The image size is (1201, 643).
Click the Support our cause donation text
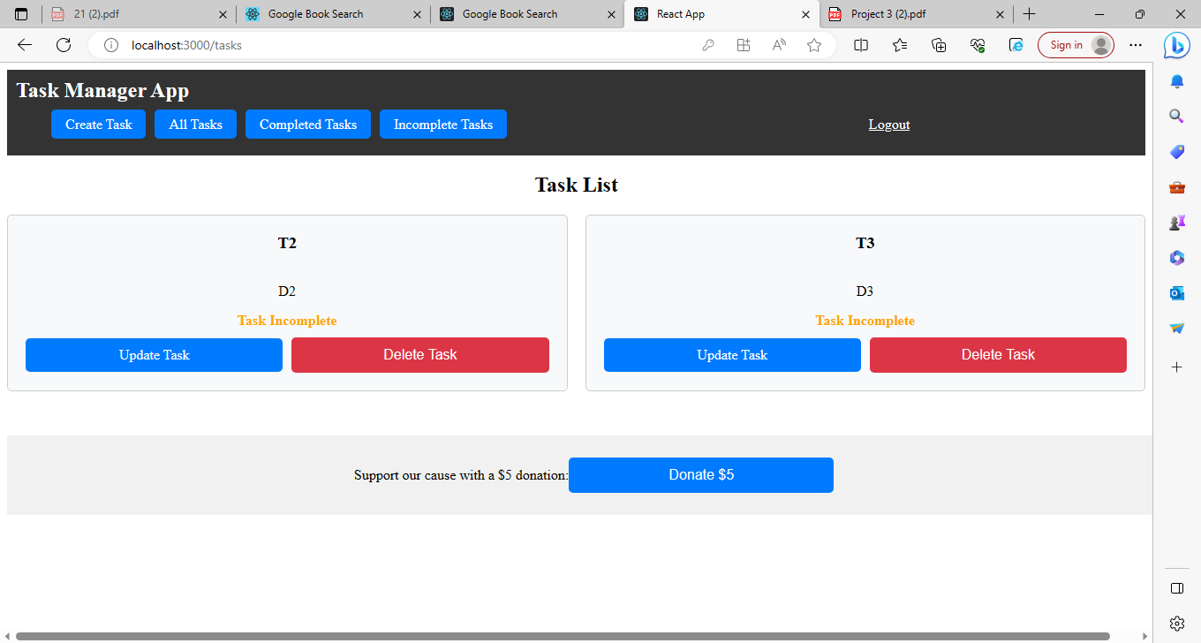point(461,475)
